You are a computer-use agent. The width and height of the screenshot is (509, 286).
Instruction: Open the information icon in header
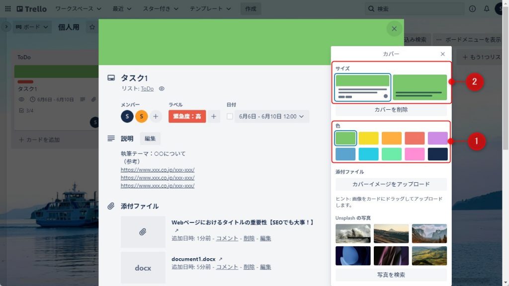[x=472, y=9]
